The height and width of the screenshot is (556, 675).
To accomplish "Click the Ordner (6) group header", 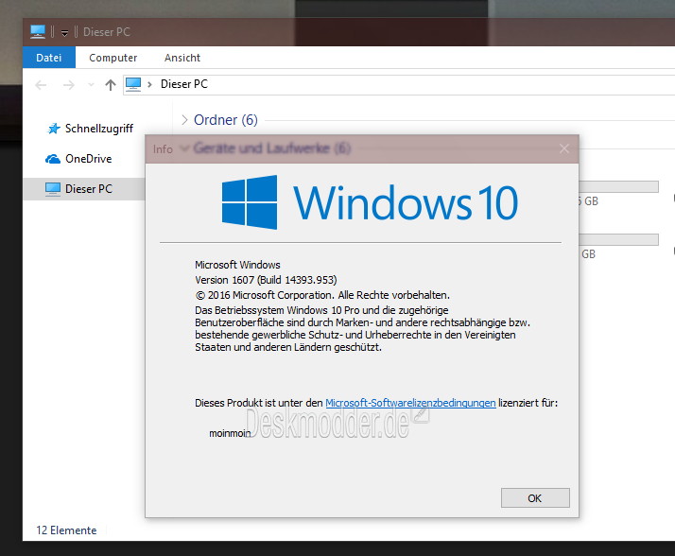I will 226,120.
